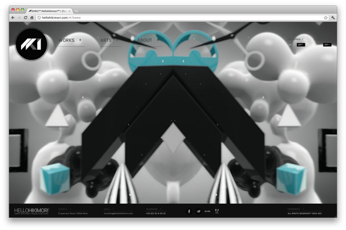Go to browser home icon
Viewport: 346px width, 230px height.
tap(32, 17)
